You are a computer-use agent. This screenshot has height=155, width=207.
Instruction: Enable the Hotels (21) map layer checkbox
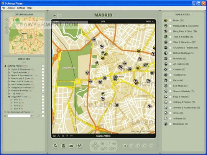[171, 20]
